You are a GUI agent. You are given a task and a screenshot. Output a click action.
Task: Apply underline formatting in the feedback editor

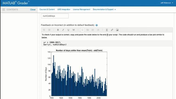68,30
